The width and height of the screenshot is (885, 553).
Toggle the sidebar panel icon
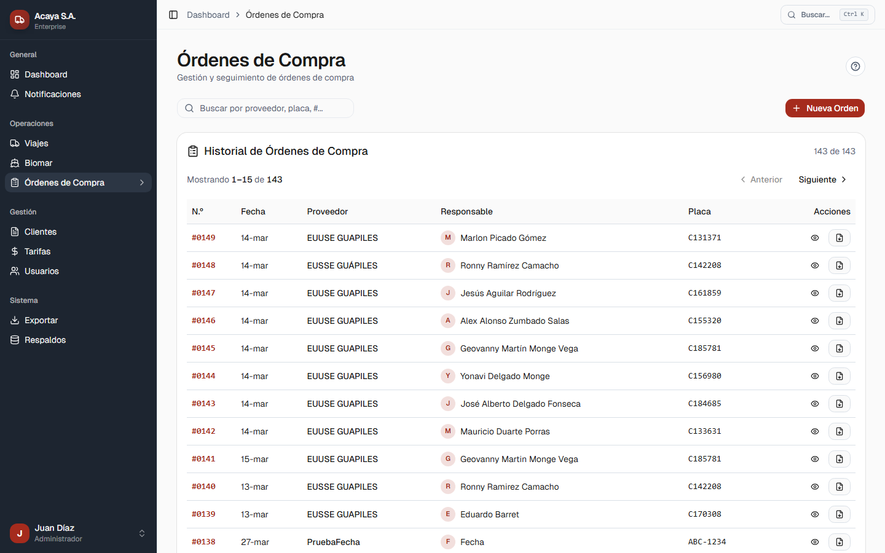[173, 15]
